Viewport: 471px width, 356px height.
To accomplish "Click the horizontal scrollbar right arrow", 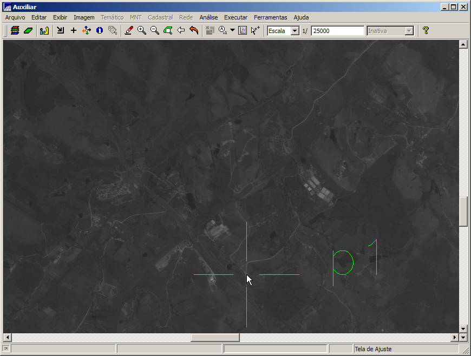I will (455, 338).
